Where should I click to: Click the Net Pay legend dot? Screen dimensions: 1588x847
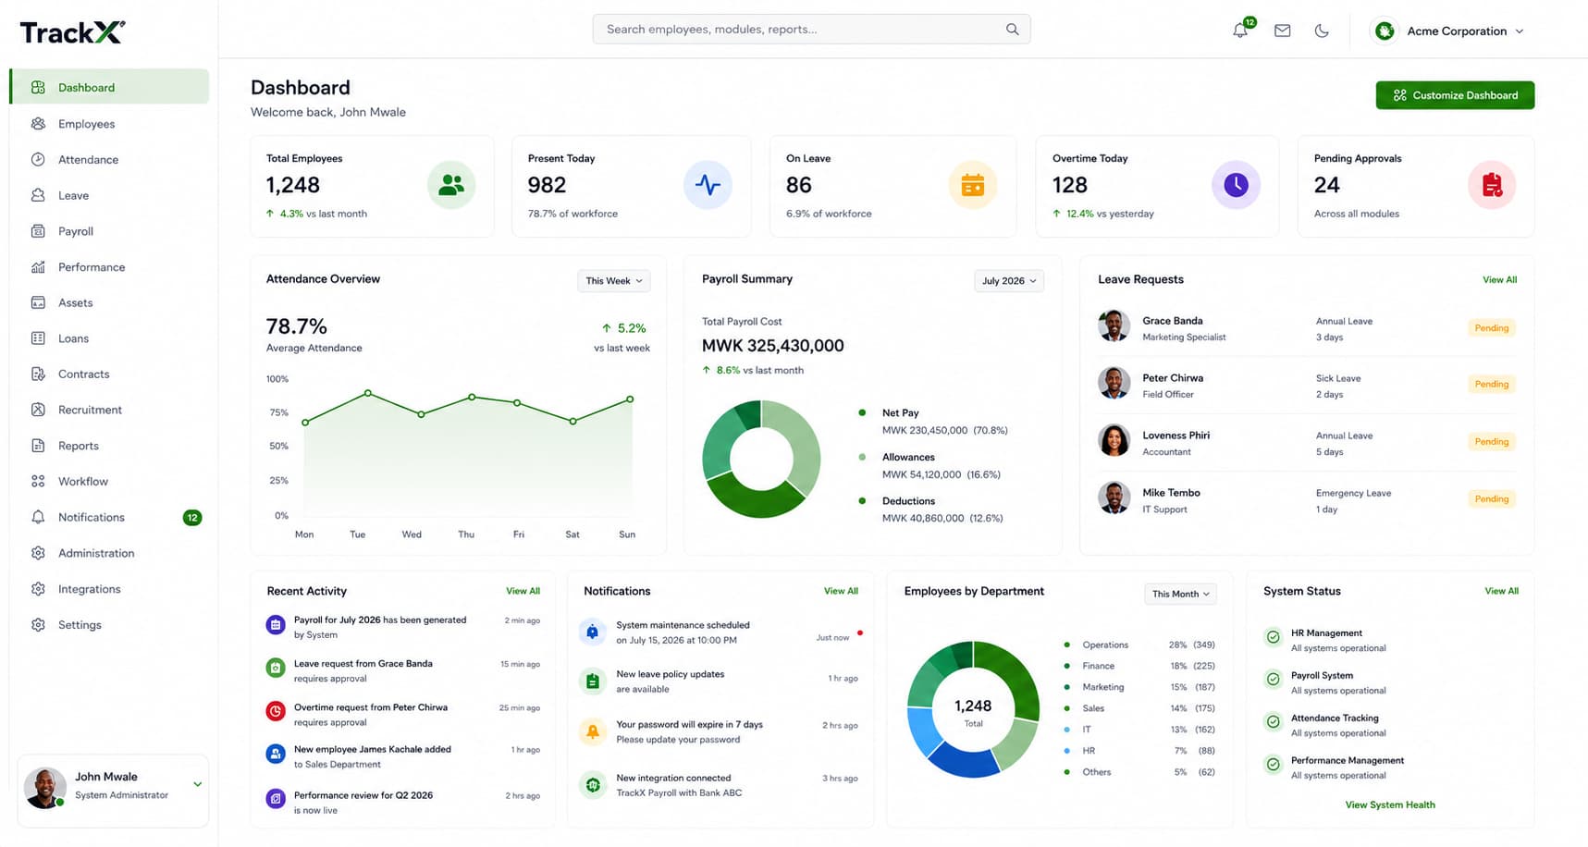click(862, 412)
